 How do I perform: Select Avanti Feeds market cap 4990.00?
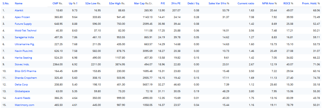pos(148,98)
